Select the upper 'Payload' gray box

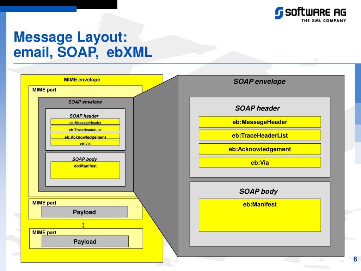coord(84,212)
